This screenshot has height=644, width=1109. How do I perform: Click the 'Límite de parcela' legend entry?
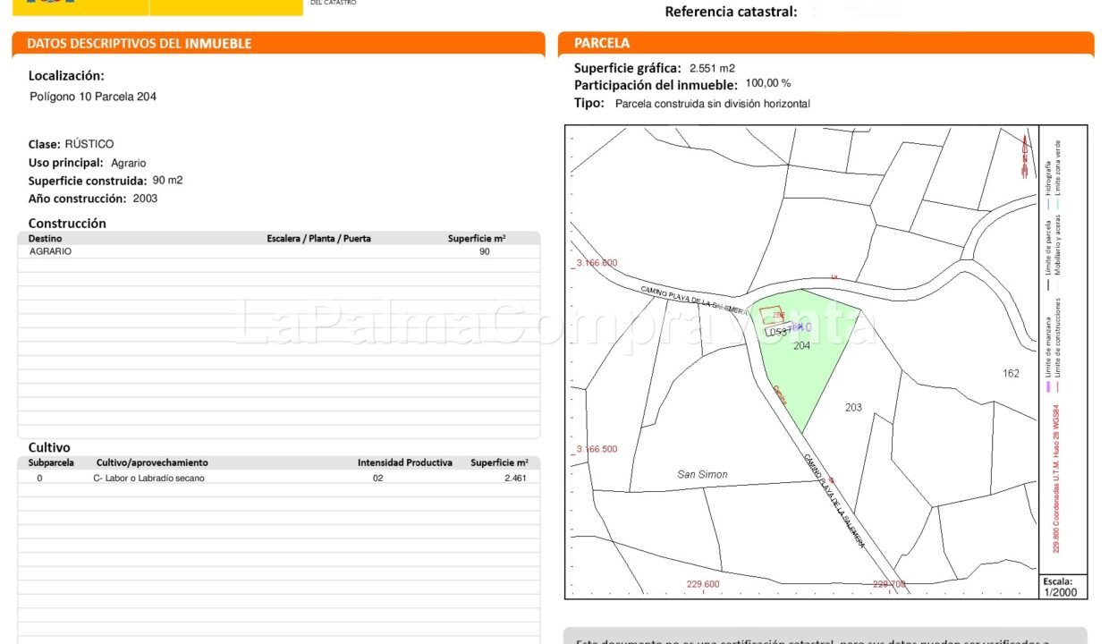tap(1047, 255)
